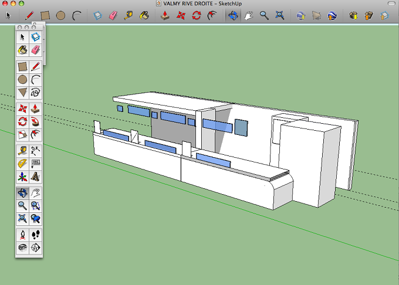Pick Arc tool in floating palette

click(x=35, y=80)
